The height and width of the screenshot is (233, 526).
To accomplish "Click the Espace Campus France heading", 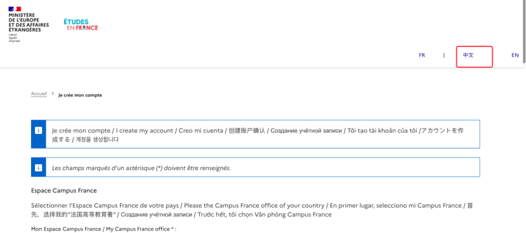I will tap(63, 190).
